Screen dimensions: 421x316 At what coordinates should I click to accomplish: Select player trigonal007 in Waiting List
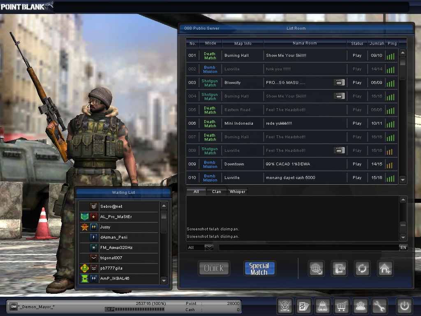coord(119,258)
